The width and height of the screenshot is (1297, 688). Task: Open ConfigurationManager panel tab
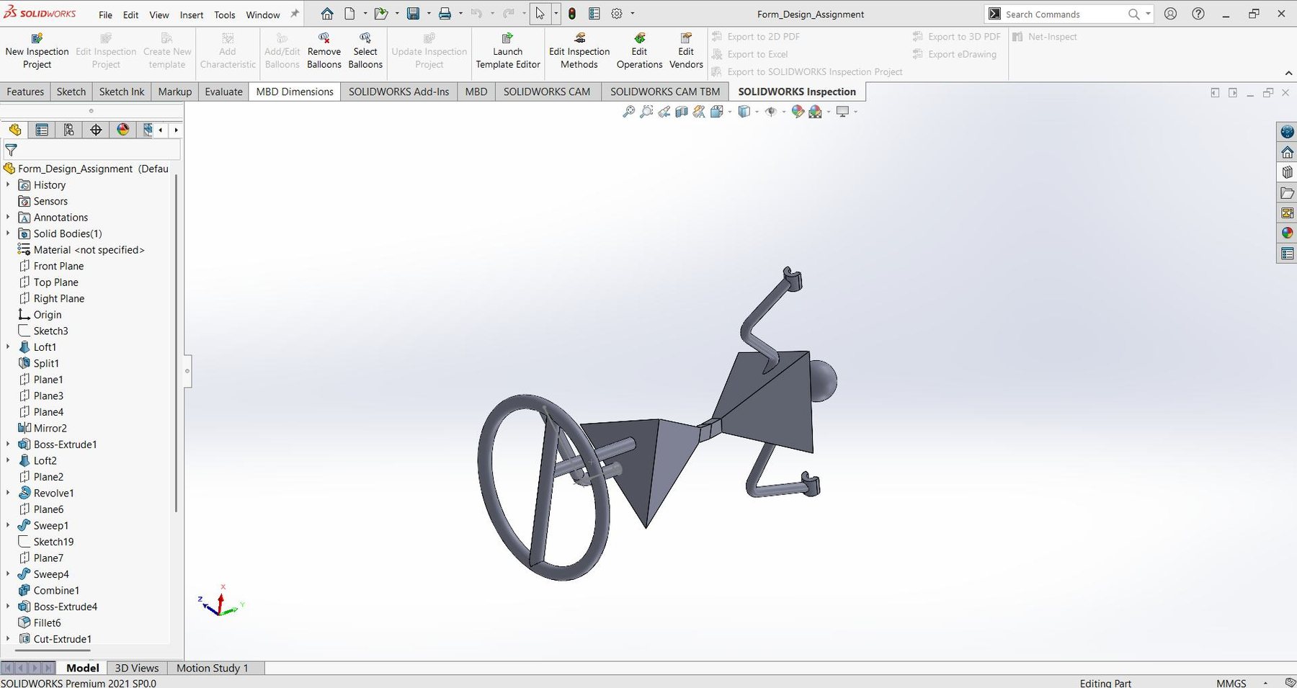[x=68, y=130]
